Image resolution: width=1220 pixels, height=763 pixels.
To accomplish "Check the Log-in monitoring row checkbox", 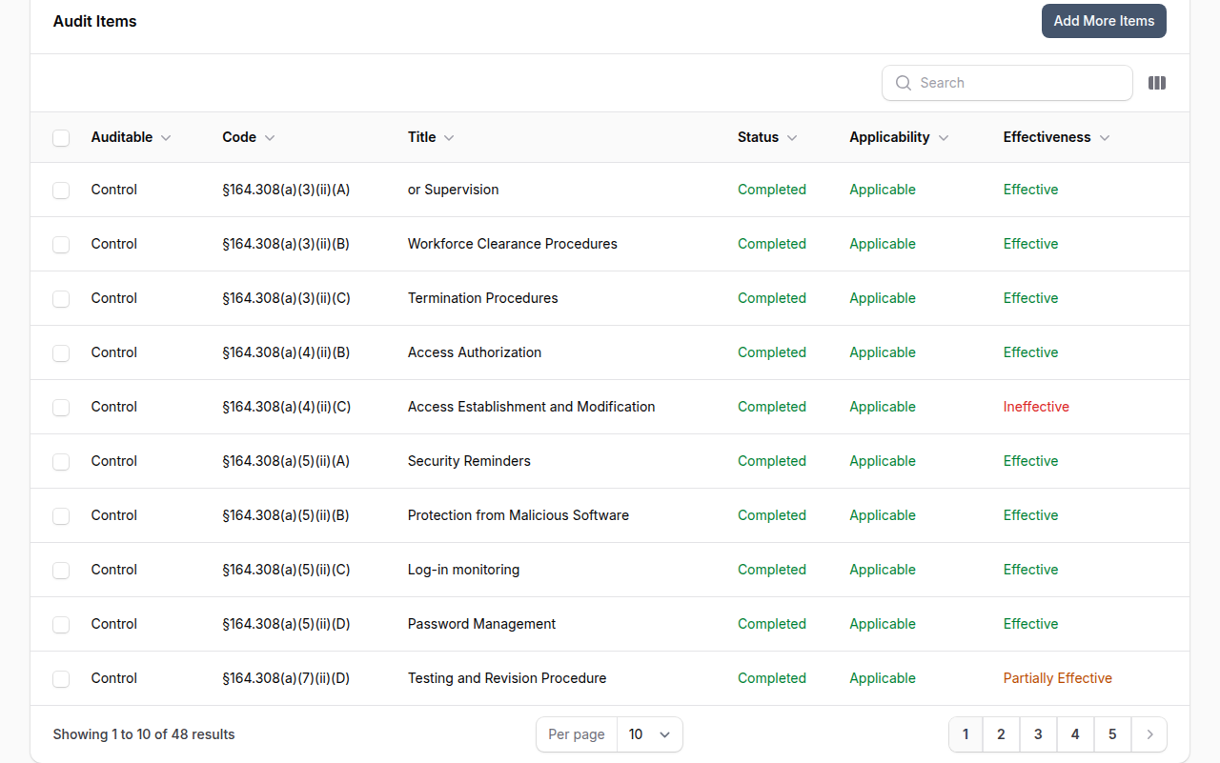I will [x=61, y=571].
